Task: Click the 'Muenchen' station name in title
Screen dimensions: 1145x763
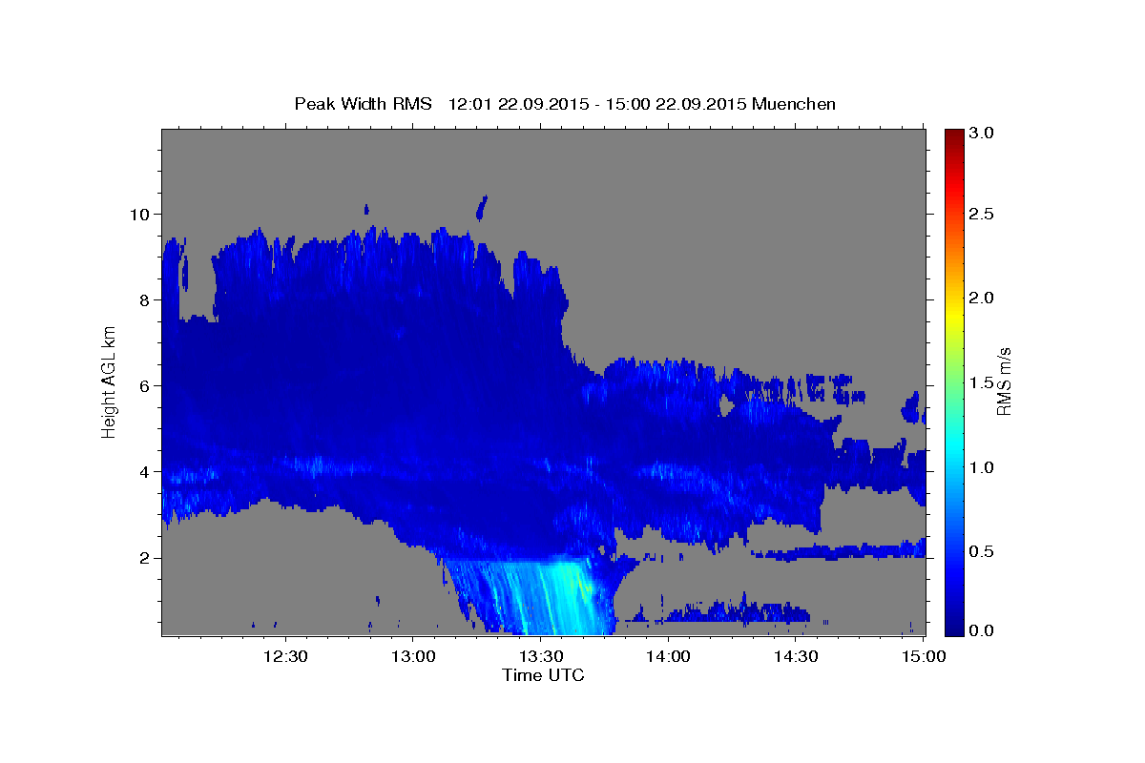Action: pos(794,103)
